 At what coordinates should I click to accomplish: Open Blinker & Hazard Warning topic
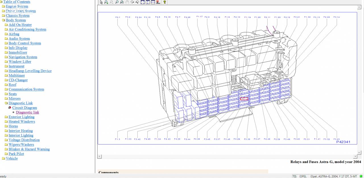[x=29, y=149]
